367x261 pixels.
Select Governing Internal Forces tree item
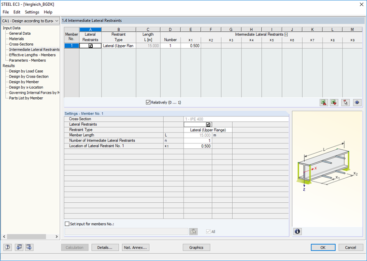coord(34,92)
